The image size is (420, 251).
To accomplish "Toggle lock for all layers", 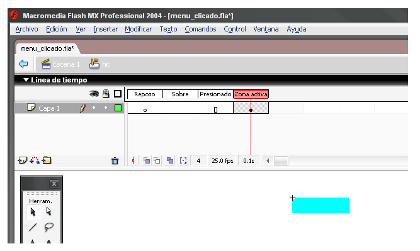I will pos(106,94).
